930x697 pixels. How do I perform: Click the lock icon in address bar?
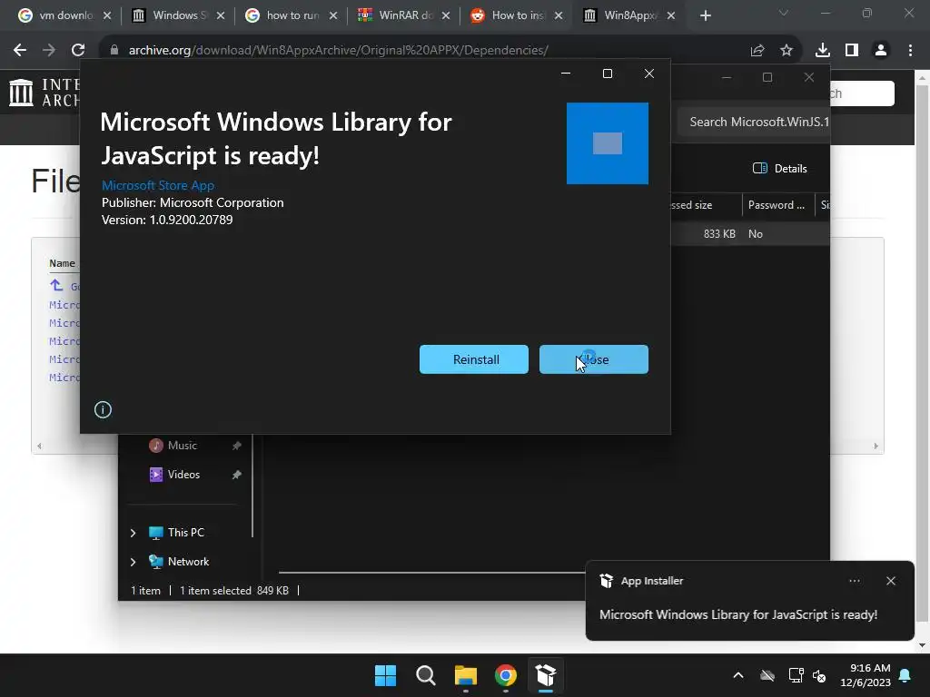pyautogui.click(x=114, y=51)
